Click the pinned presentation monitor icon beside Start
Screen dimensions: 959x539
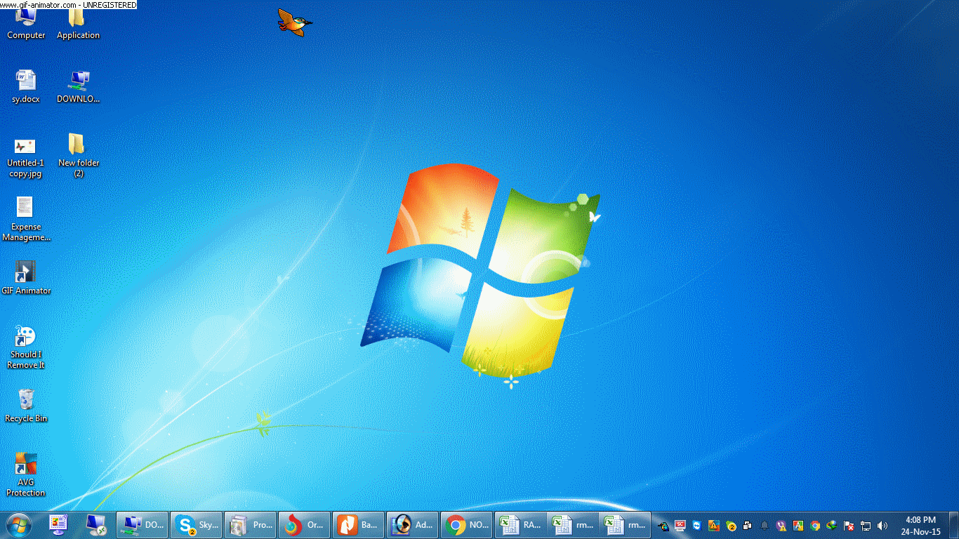tap(58, 525)
